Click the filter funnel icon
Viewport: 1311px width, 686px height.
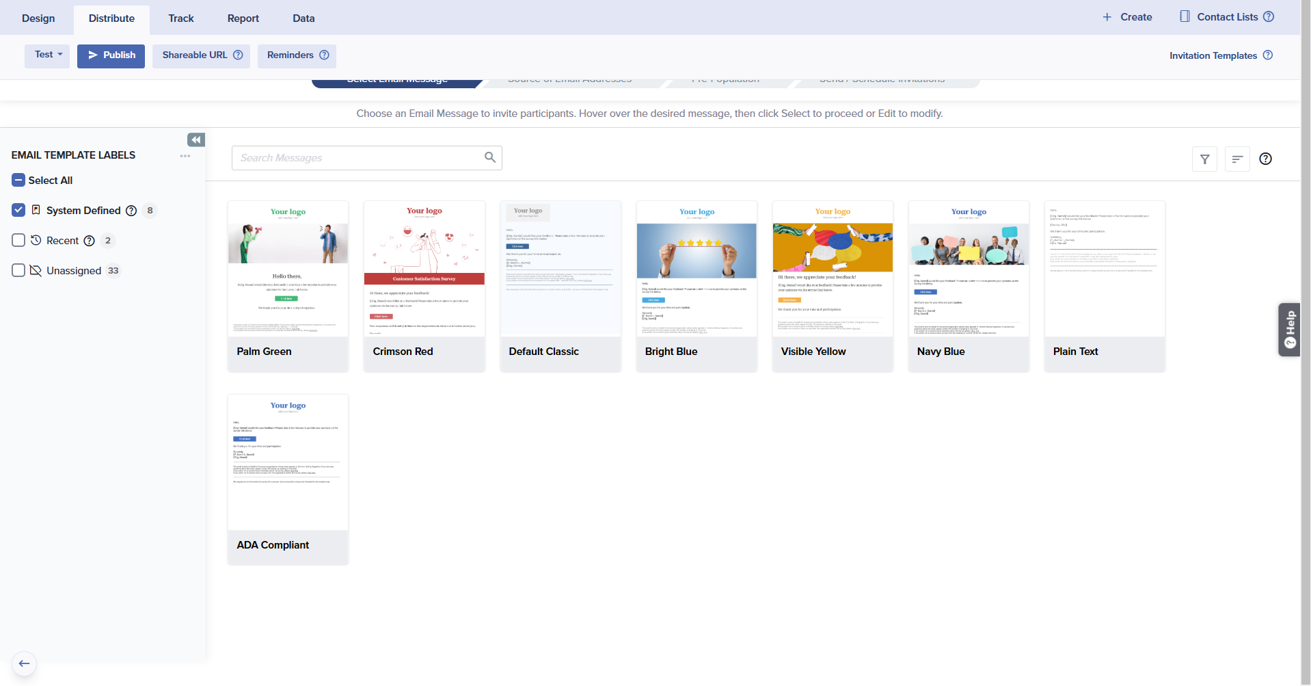pyautogui.click(x=1204, y=159)
